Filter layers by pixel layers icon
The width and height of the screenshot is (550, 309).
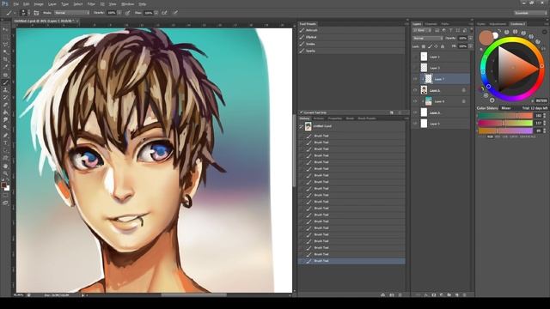[x=437, y=31]
